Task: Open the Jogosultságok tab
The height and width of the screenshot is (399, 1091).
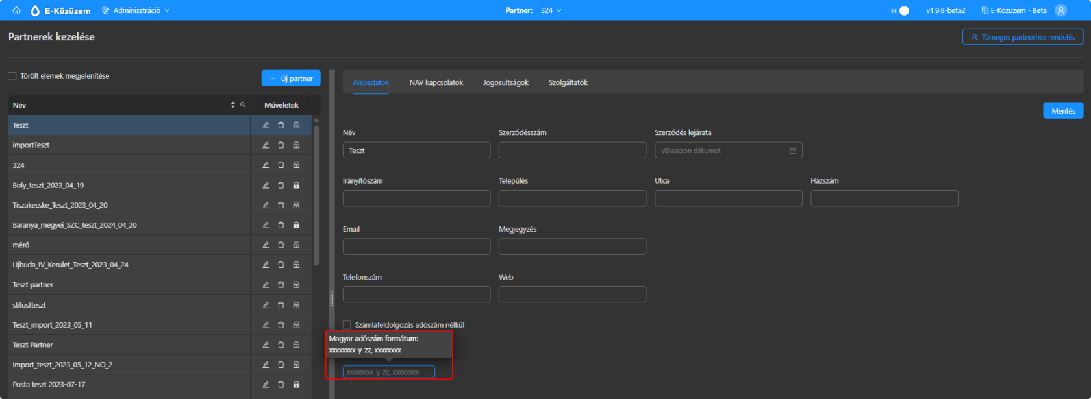Action: (506, 82)
